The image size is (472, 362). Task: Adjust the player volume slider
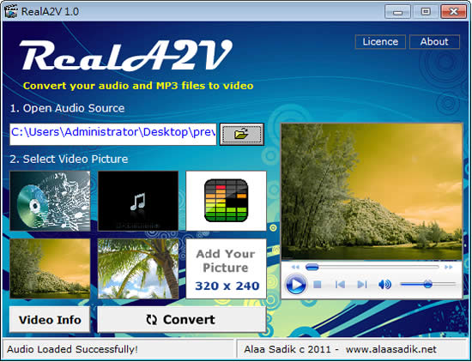point(427,284)
